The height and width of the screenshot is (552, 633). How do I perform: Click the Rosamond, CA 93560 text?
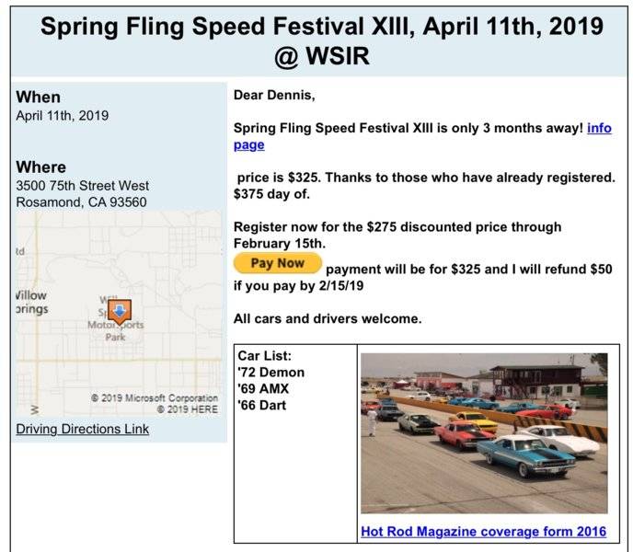81,202
